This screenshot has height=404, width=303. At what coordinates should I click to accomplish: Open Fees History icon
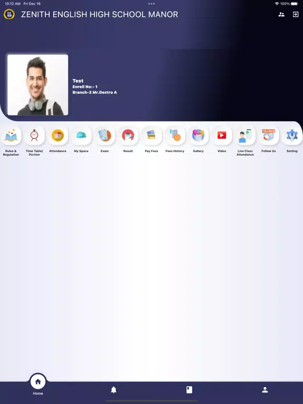tap(175, 136)
